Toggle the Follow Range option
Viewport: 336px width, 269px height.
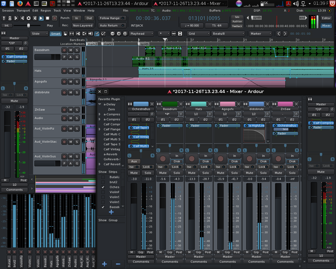point(112,18)
